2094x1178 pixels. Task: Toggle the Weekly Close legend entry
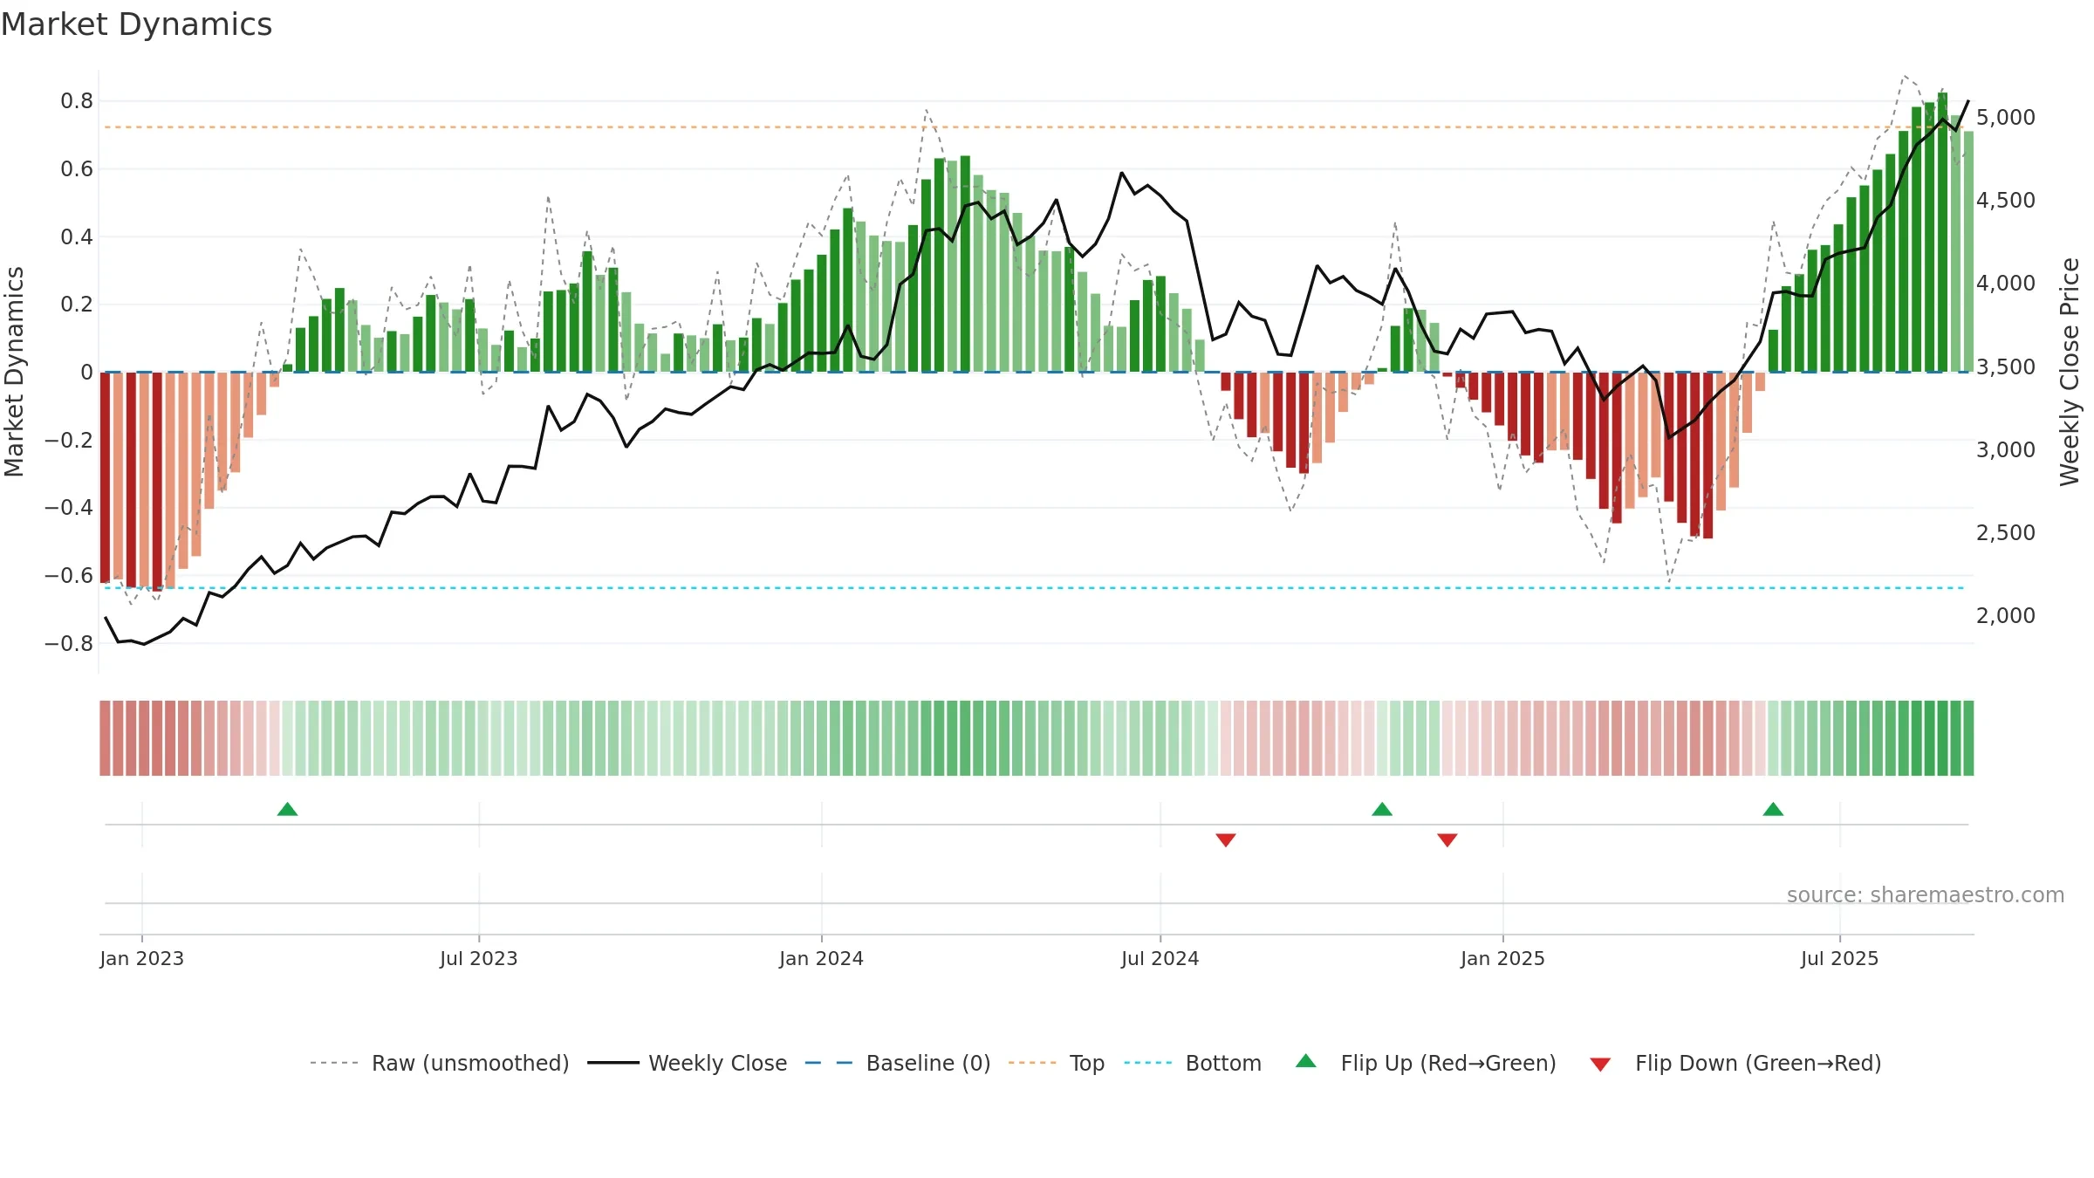pyautogui.click(x=688, y=1063)
